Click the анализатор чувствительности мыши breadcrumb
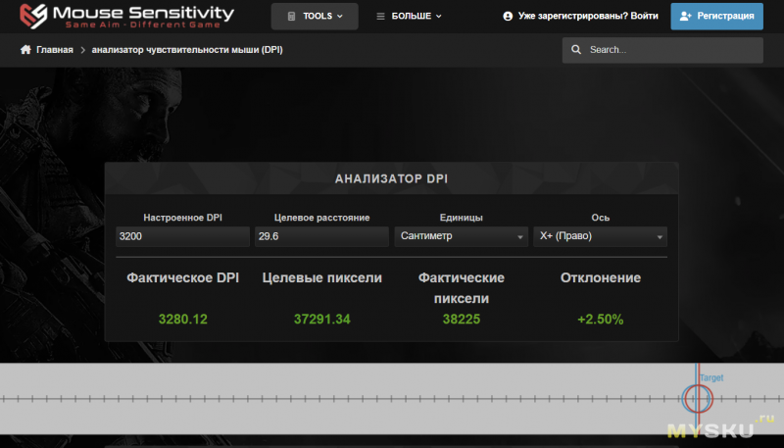Viewport: 784px width, 448px height. [186, 50]
